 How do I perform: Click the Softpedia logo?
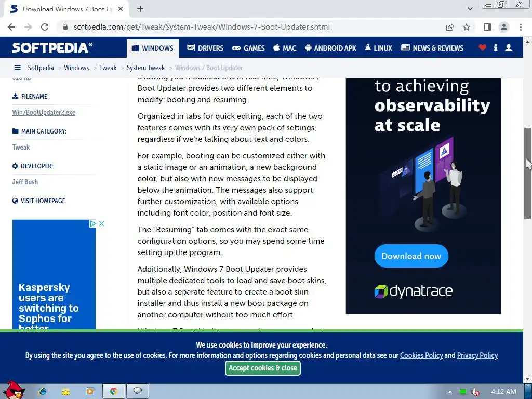(52, 48)
